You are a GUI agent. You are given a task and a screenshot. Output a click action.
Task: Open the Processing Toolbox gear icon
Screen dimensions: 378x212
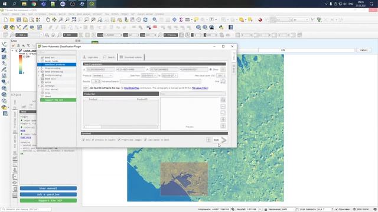point(174,19)
